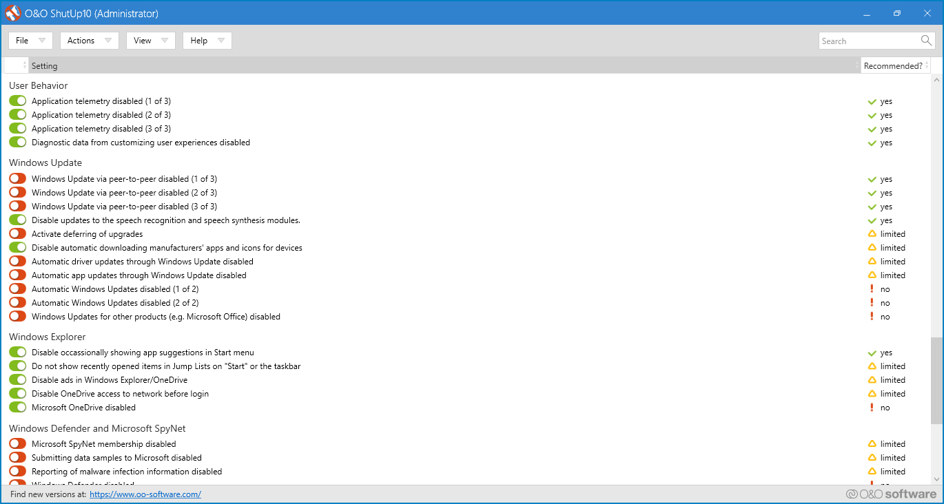Click red exclamation icon for Windows Updates for other products
This screenshot has height=504, width=944.
coord(872,317)
